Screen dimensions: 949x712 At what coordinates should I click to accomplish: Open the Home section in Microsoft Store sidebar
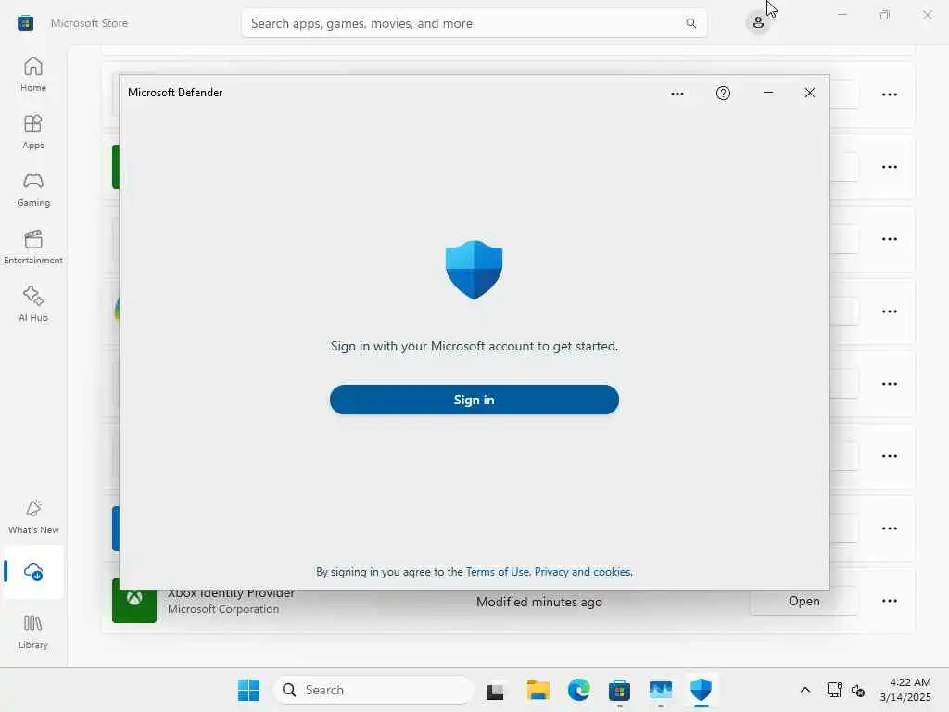click(33, 74)
